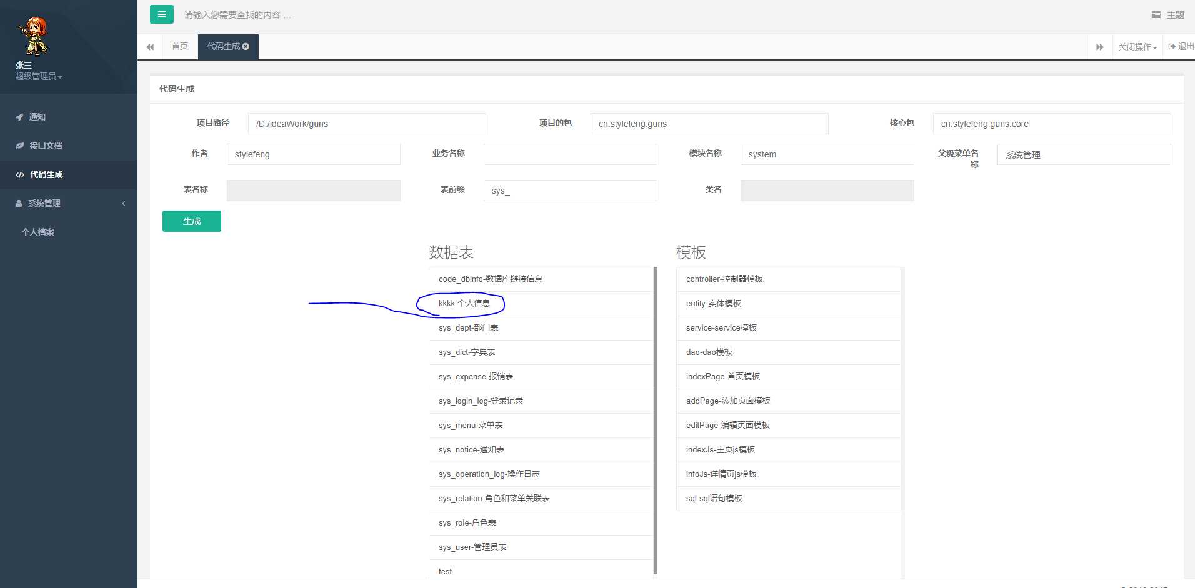This screenshot has width=1195, height=588.
Task: Open 接口文档 in the sidebar
Action: click(69, 146)
